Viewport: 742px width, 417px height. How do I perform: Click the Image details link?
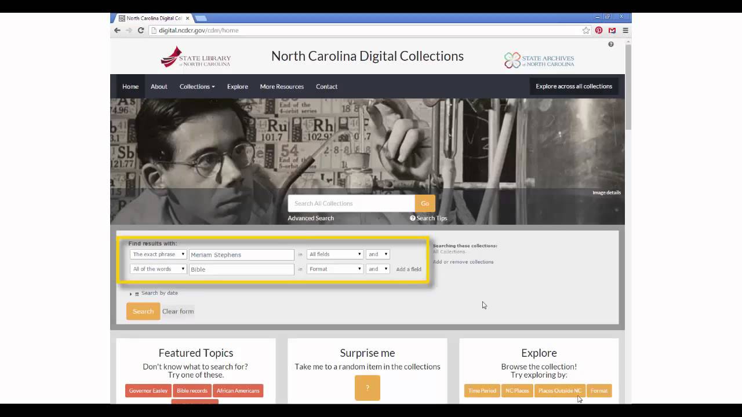pyautogui.click(x=606, y=193)
